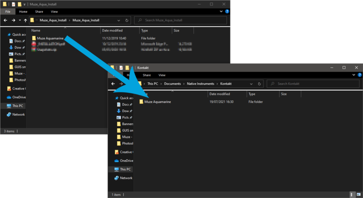The width and height of the screenshot is (363, 198).
Task: Expand ribbon chevron in Muze_Aqua_Install window
Action: [x=221, y=11]
